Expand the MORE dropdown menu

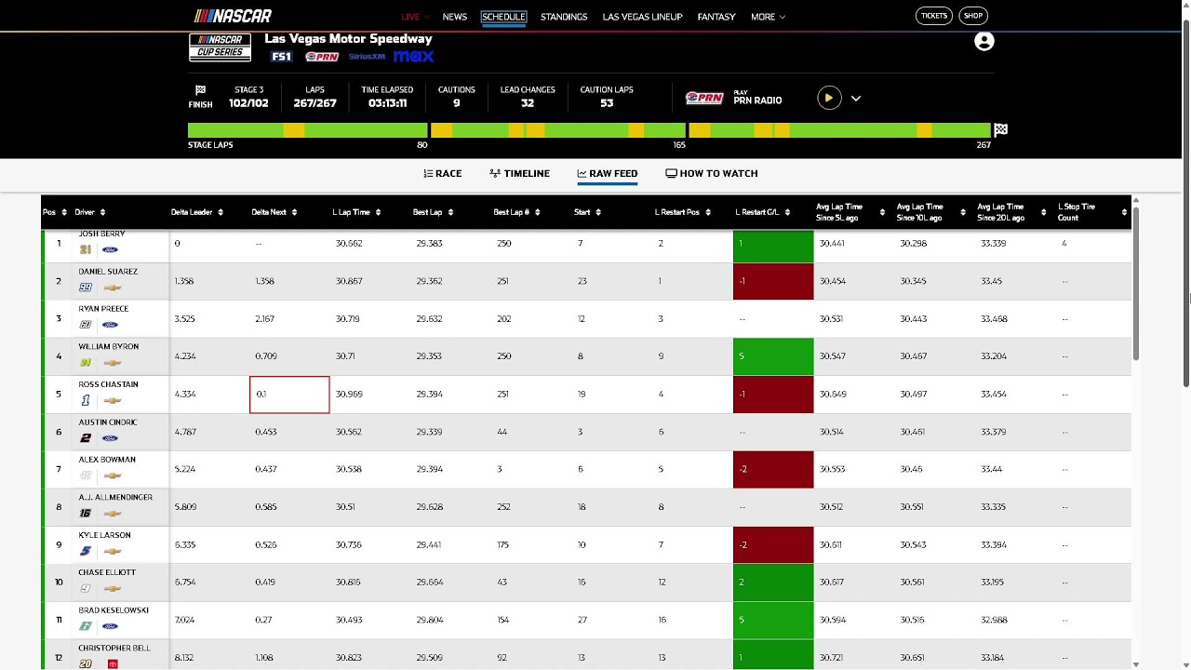point(768,17)
